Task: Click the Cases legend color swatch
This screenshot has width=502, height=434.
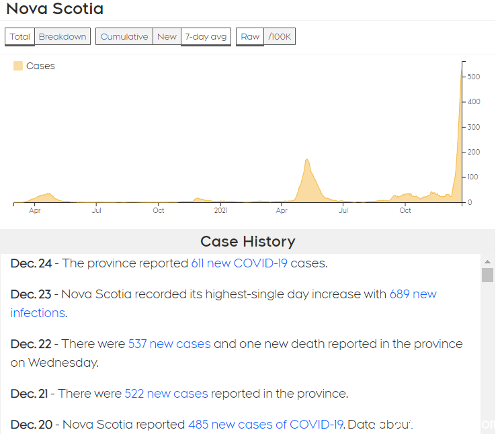Action: 18,66
